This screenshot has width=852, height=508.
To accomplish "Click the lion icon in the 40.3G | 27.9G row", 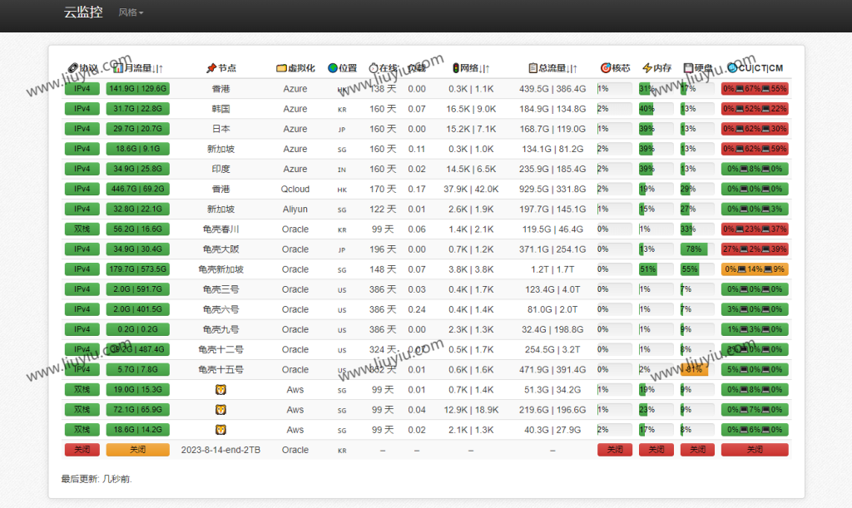I will [x=220, y=430].
